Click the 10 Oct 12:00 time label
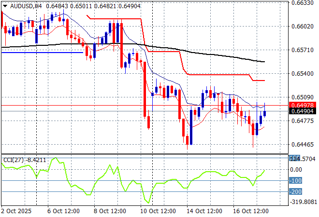 pos(158,211)
